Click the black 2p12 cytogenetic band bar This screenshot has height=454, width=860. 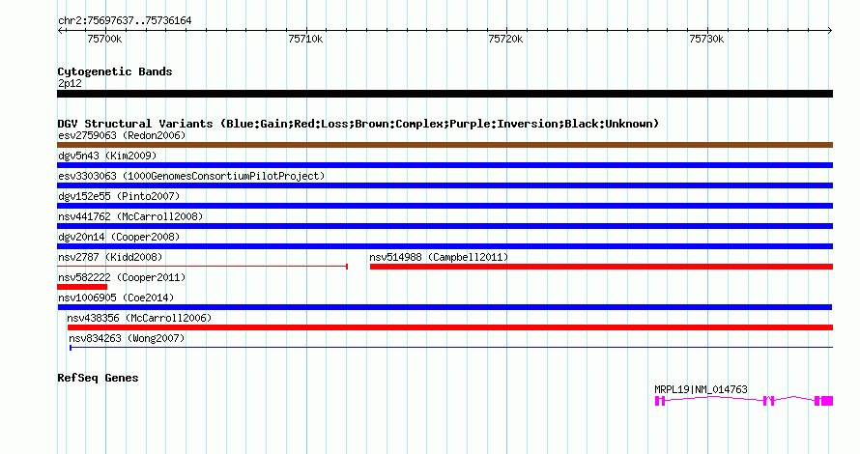444,94
